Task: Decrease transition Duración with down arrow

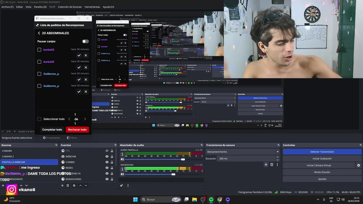Action: [x=277, y=160]
